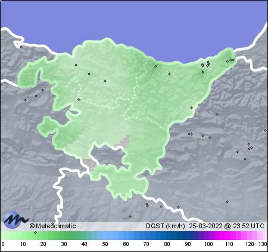
Task: Pick the magenta color at scale value 110
Action: 229,236
